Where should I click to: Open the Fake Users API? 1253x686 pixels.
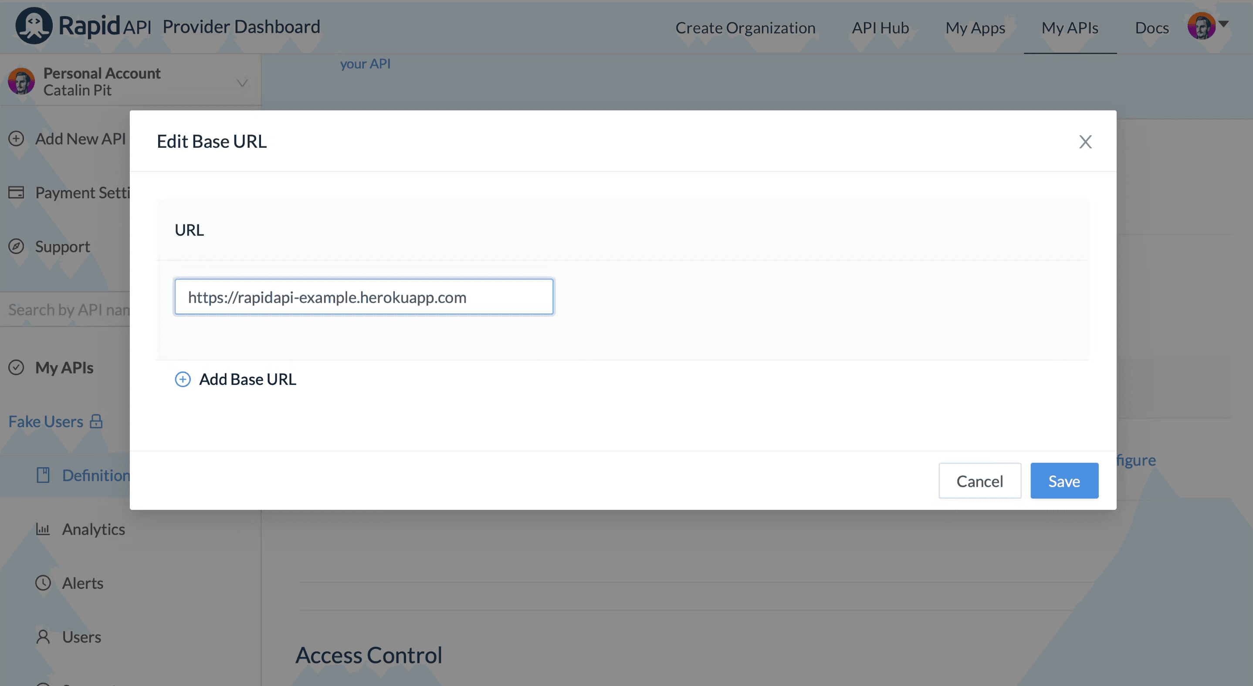pos(46,421)
